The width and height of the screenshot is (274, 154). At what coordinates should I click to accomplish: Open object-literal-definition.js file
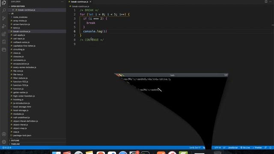click(x=26, y=121)
